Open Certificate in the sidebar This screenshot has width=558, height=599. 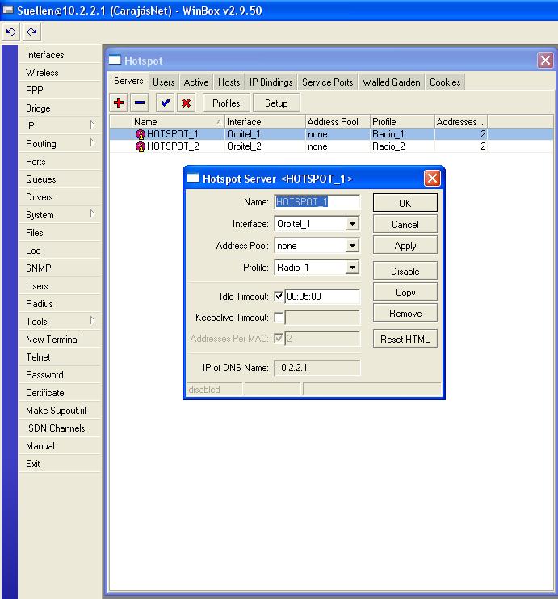point(60,393)
